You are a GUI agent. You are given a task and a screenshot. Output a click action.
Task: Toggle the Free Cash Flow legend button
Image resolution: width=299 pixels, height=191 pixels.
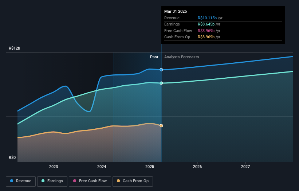click(x=90, y=181)
